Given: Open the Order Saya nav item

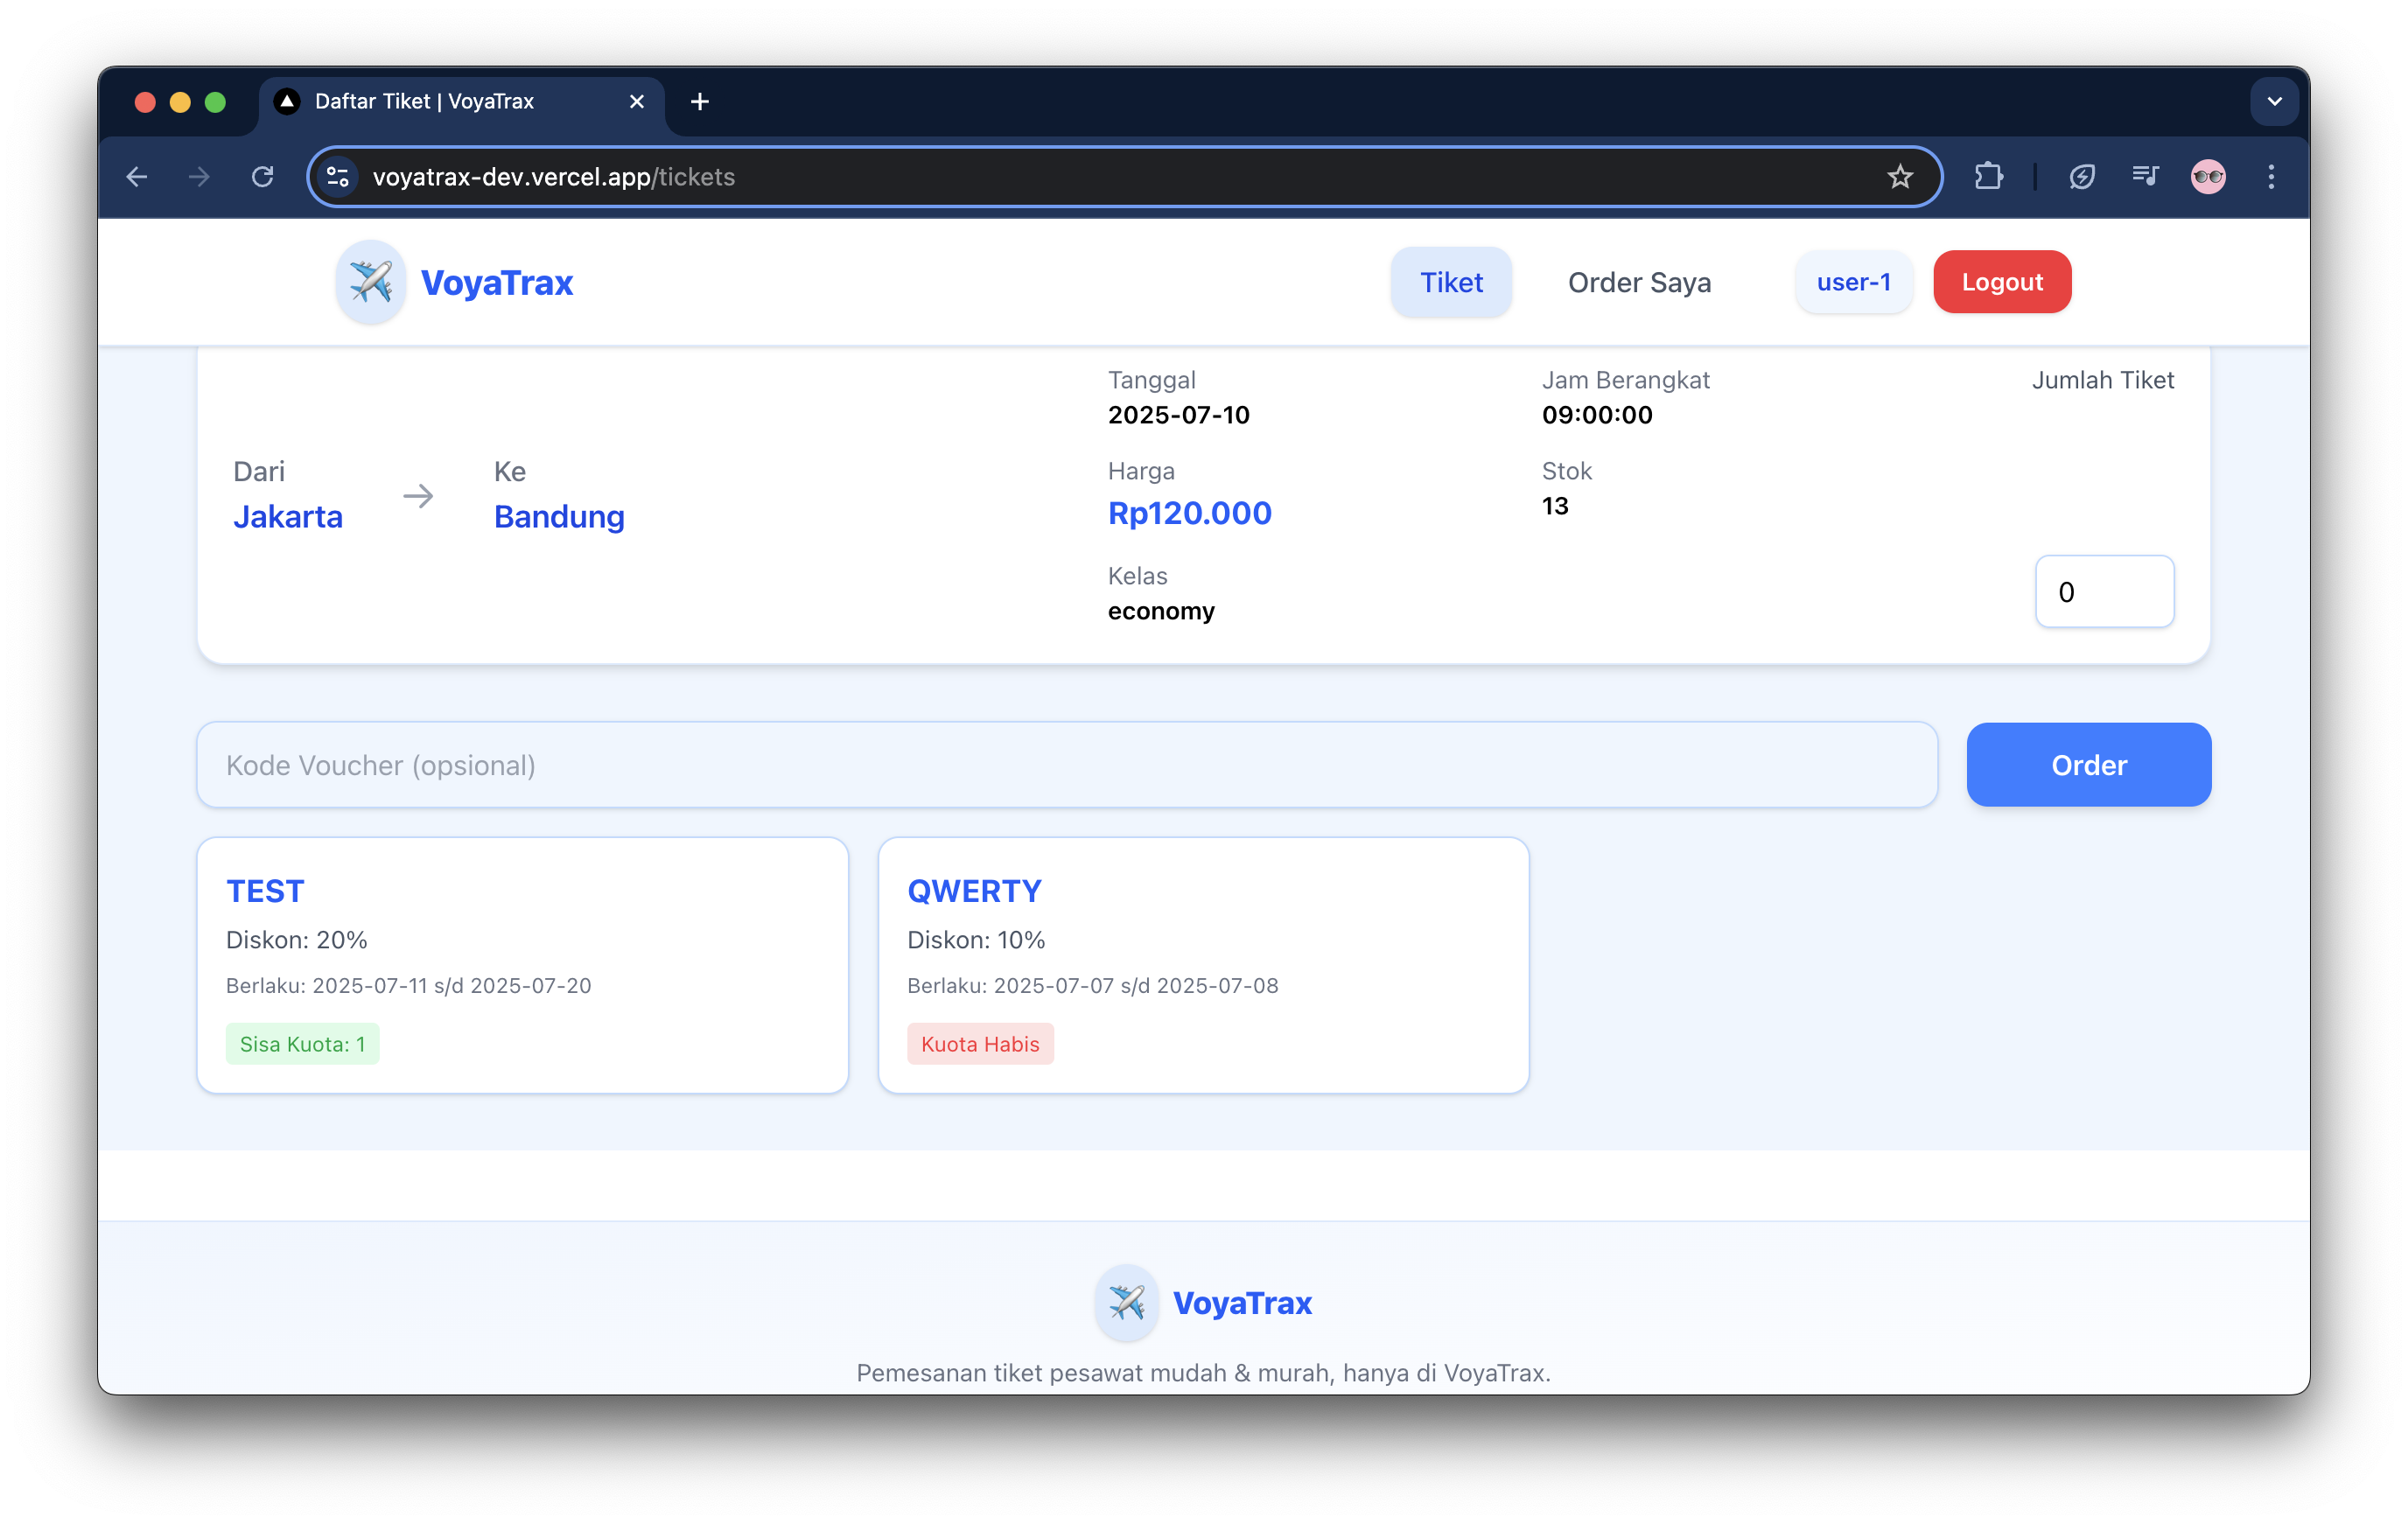Looking at the screenshot, I should [x=1639, y=282].
